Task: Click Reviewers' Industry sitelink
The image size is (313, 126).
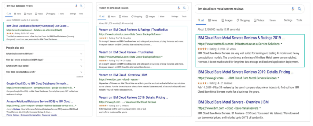Action: pyautogui.click(x=50, y=115)
